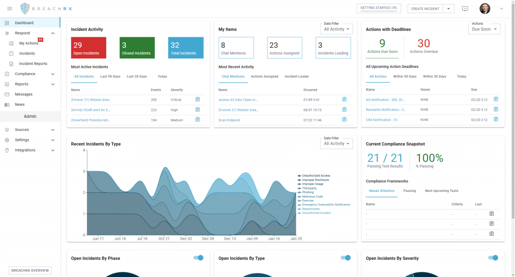
Task: Open the hamburger navigation menu
Action: tap(10, 9)
